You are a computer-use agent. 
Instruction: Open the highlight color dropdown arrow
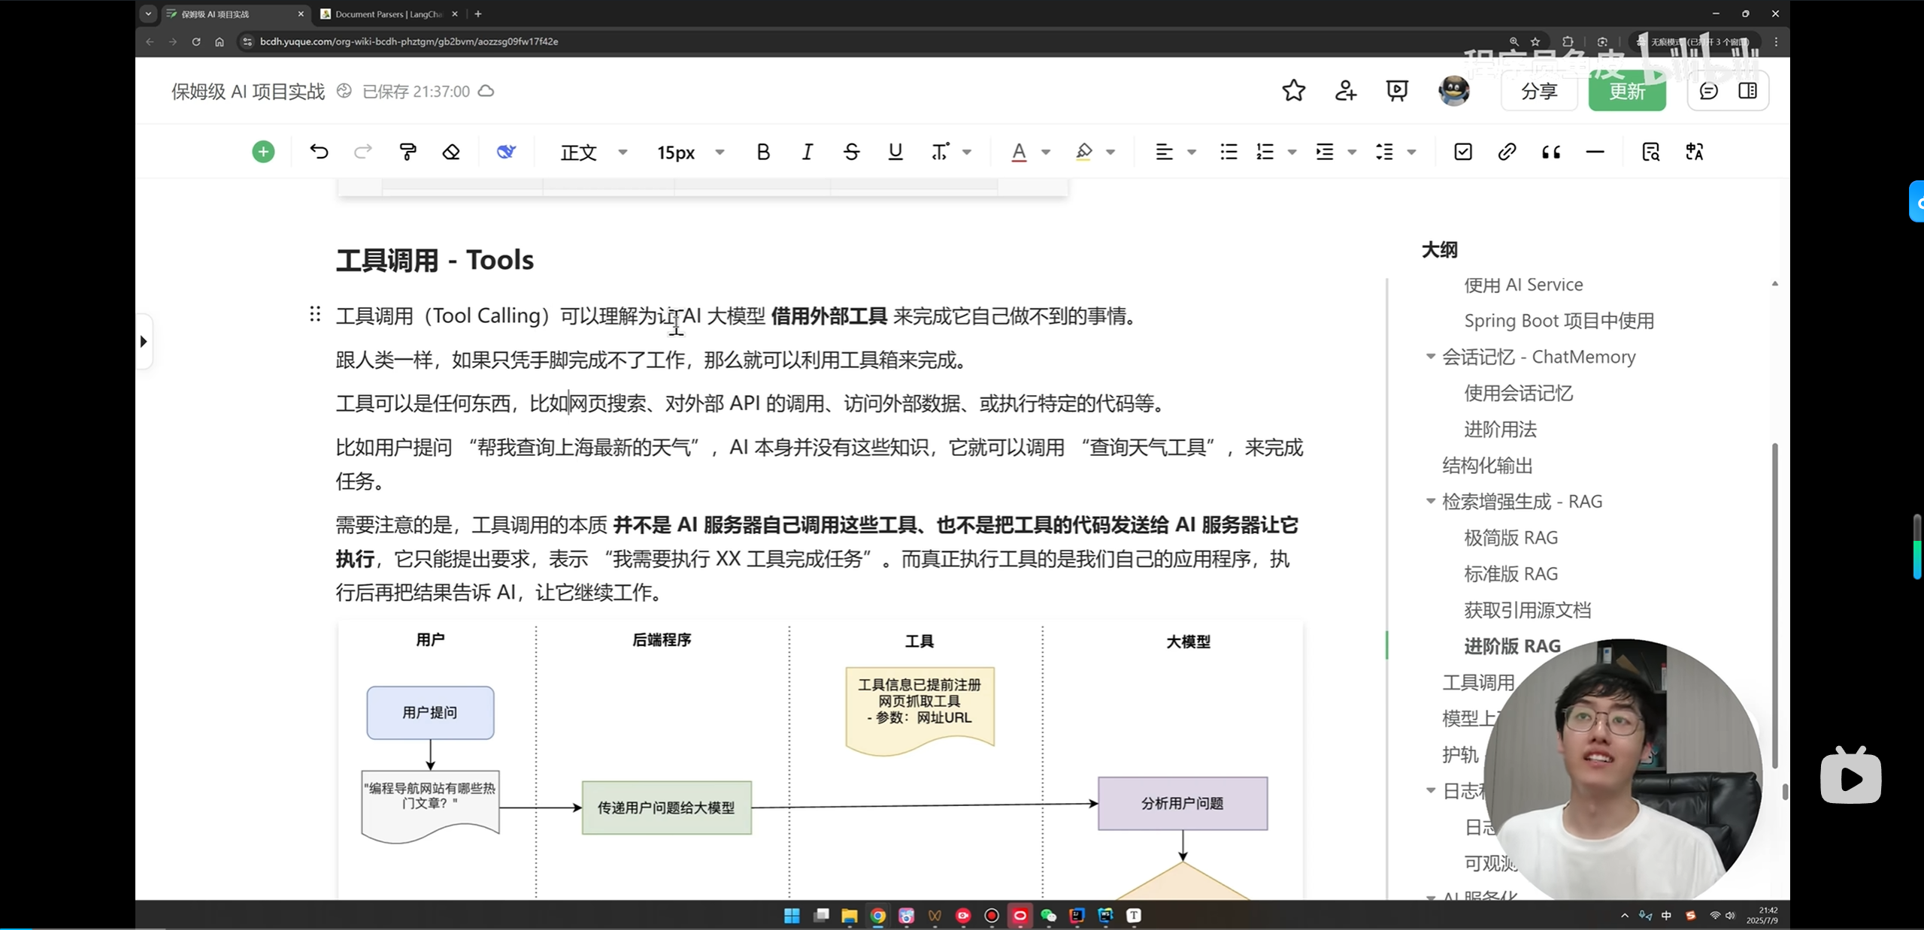1110,152
